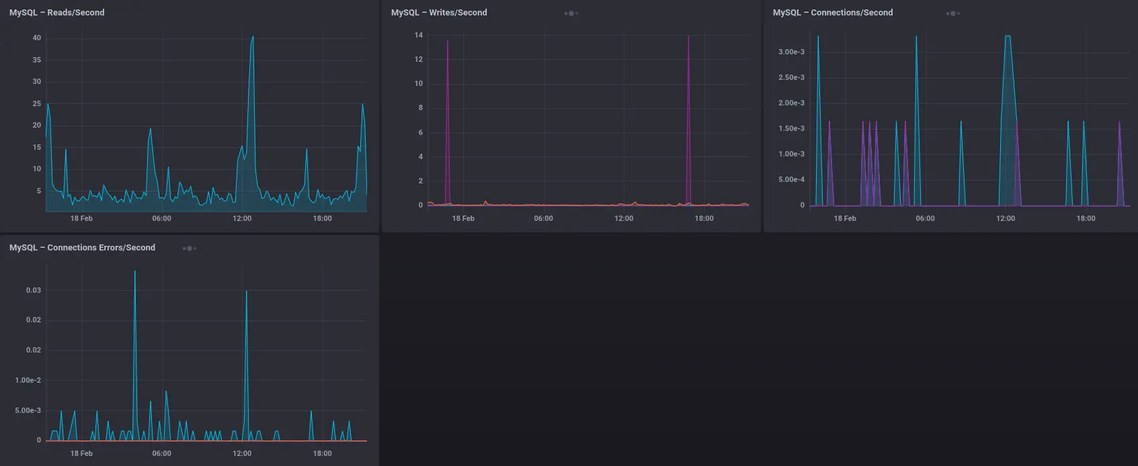The height and width of the screenshot is (466, 1138).
Task: Click the 06:00 label under Reads/Second chart
Action: [161, 218]
